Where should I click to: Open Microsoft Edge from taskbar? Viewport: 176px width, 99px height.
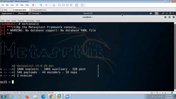coord(43,97)
